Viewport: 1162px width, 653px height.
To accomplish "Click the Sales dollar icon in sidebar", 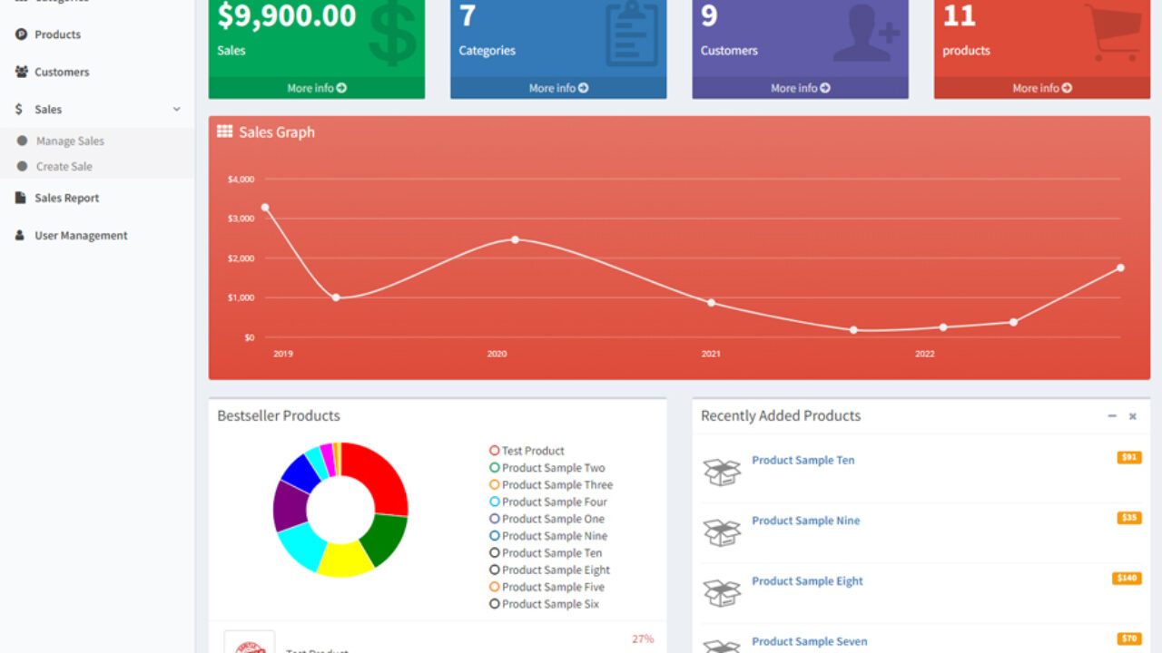I will tap(19, 109).
